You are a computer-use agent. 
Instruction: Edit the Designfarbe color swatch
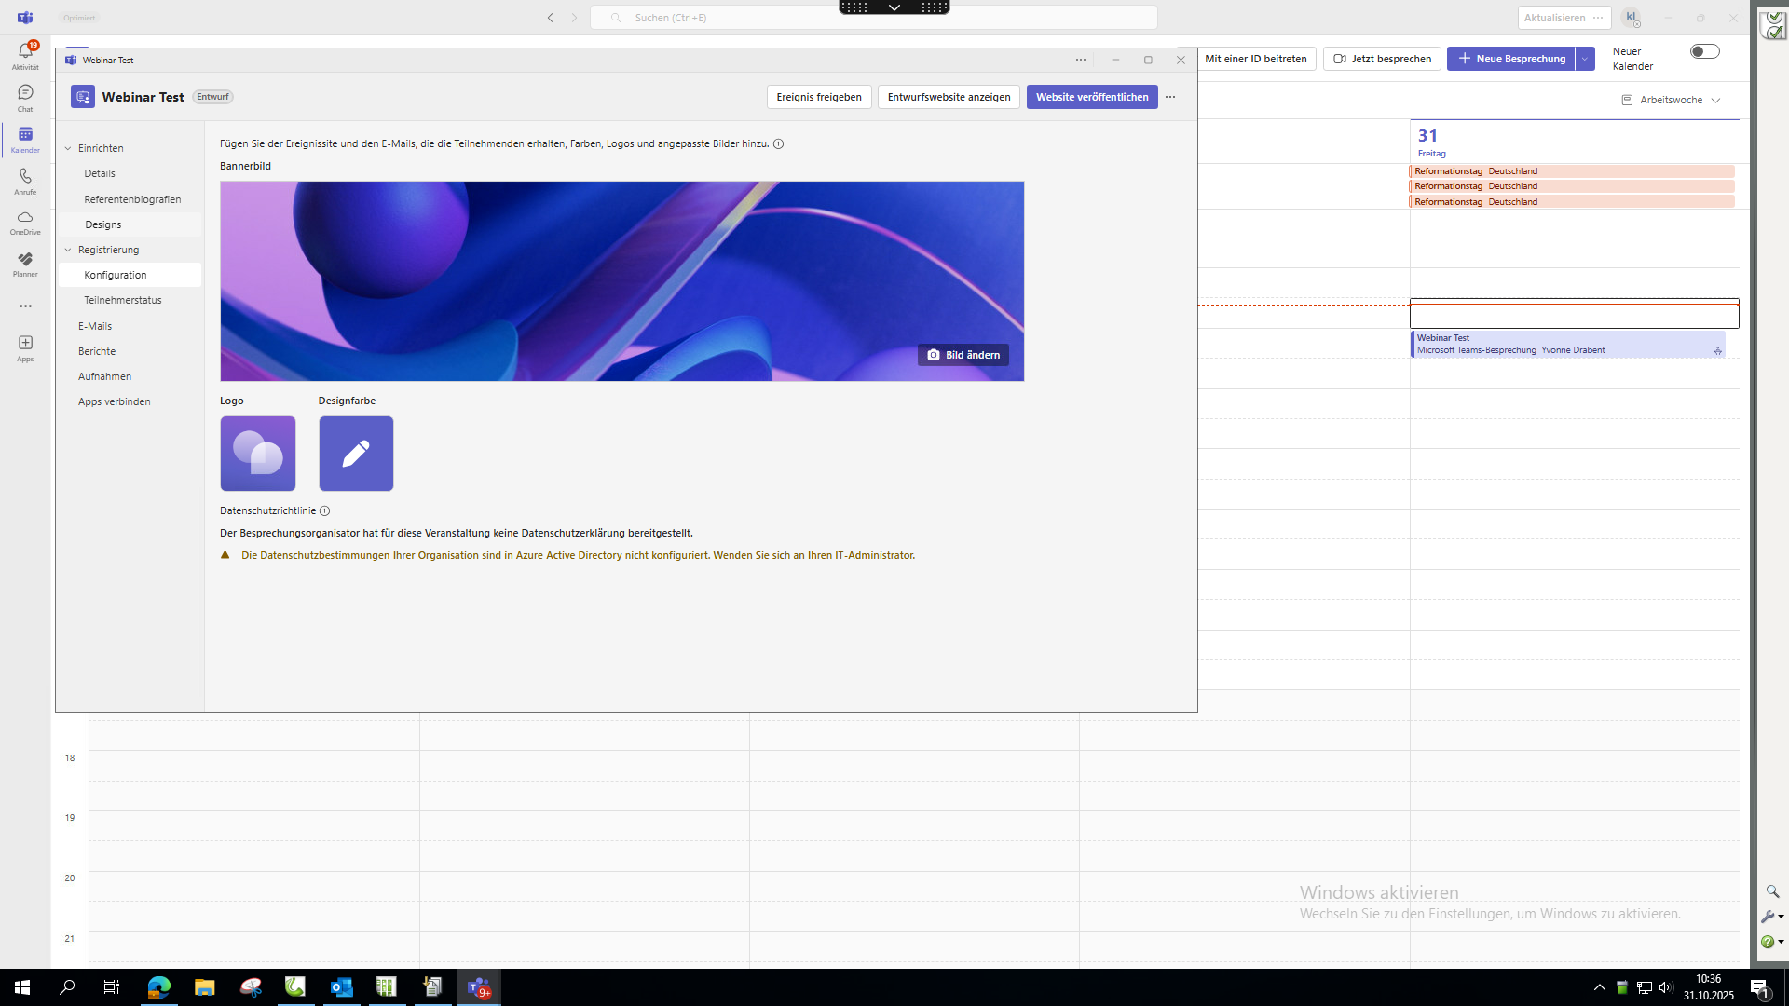pyautogui.click(x=356, y=454)
